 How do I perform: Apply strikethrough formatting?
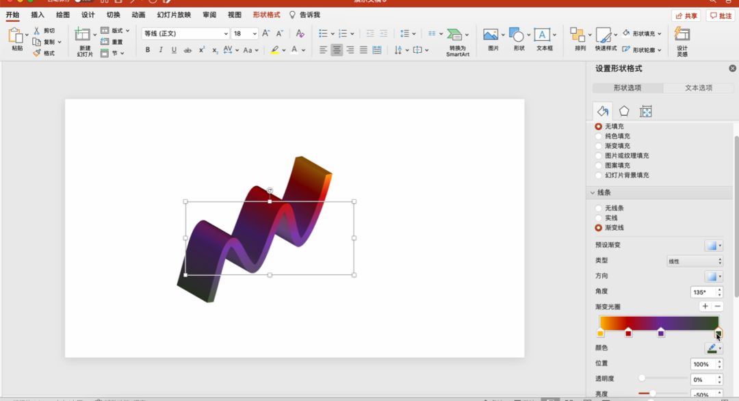187,50
